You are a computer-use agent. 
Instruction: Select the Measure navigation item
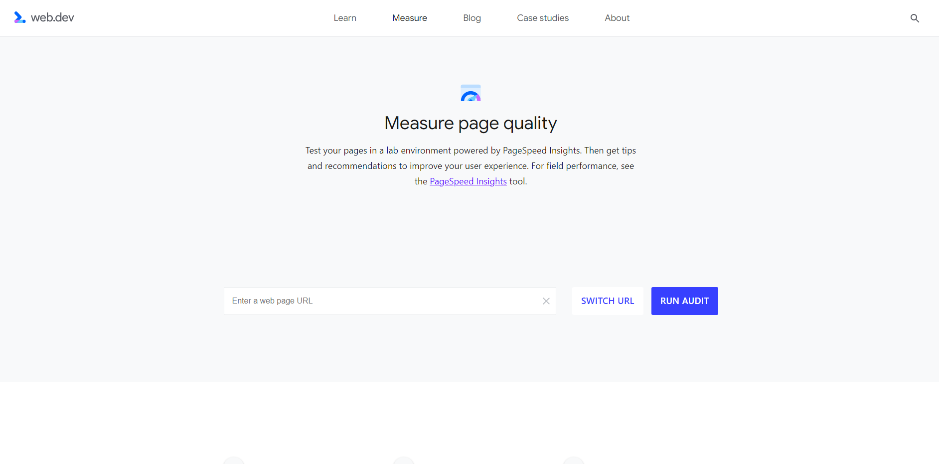click(410, 18)
